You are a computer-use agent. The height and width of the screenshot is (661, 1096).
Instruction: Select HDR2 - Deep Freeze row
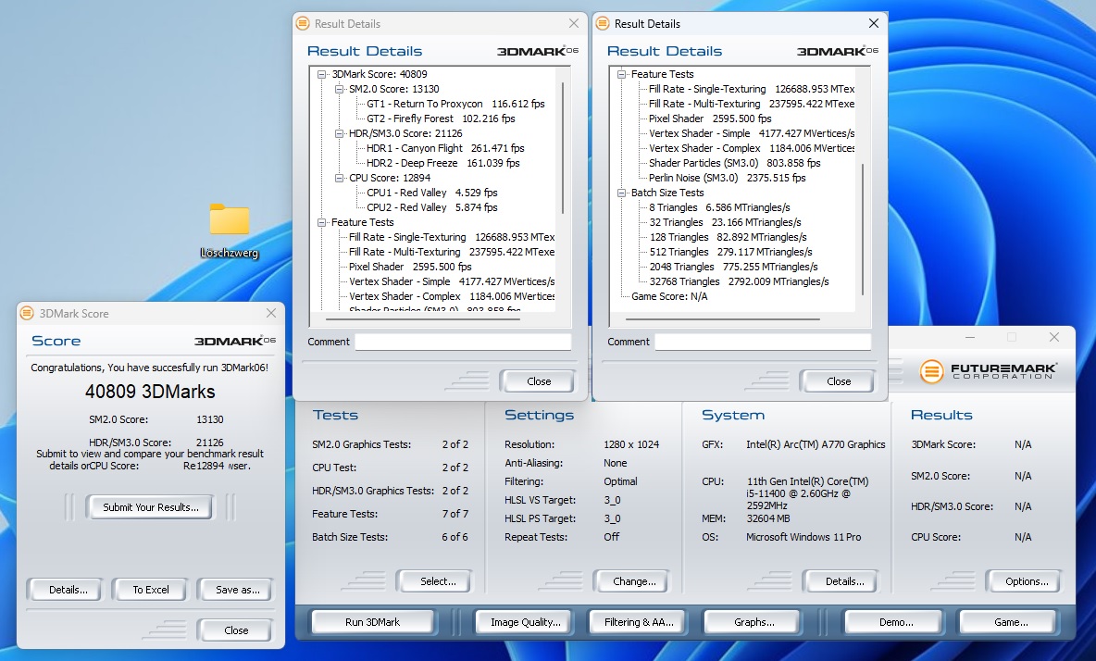coord(443,163)
